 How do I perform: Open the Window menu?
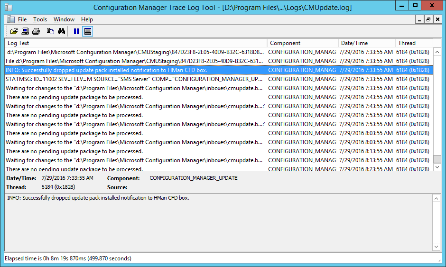pyautogui.click(x=64, y=19)
